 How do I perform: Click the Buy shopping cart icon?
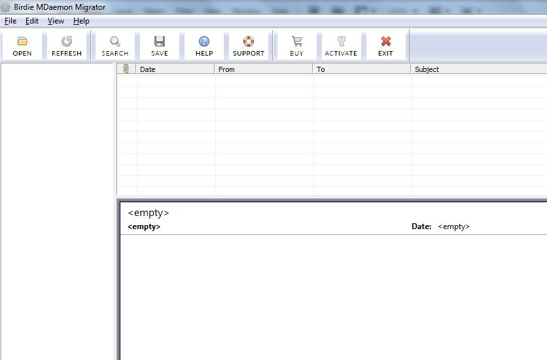296,41
